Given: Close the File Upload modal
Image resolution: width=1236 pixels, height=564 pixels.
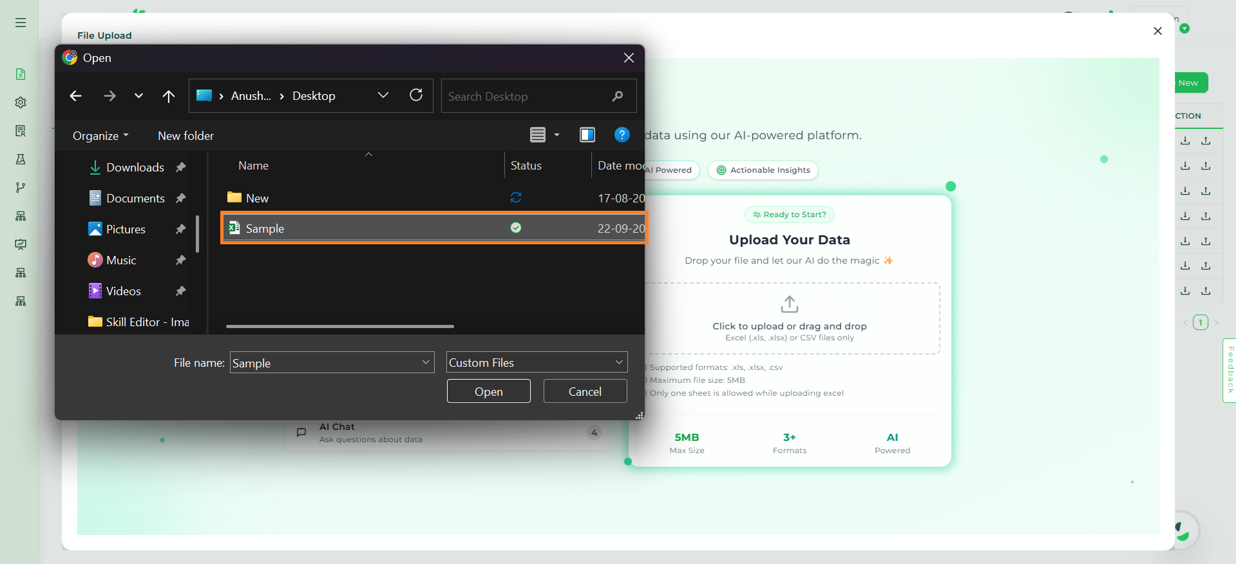Looking at the screenshot, I should click(x=1157, y=31).
